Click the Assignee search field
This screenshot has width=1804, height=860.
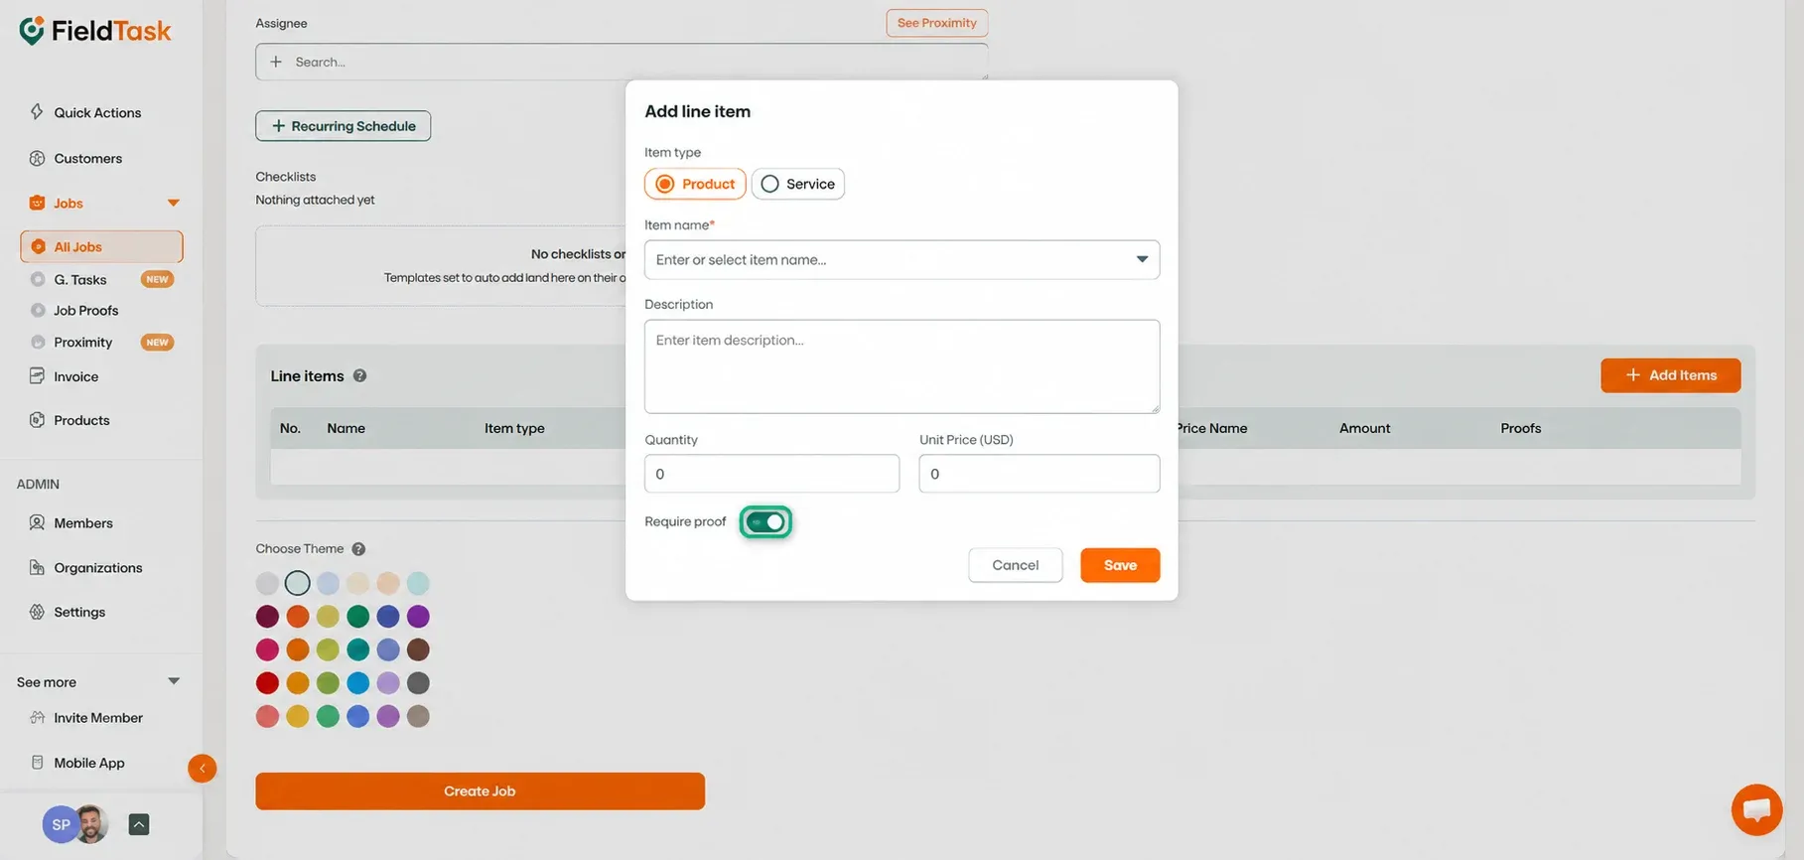(x=622, y=62)
